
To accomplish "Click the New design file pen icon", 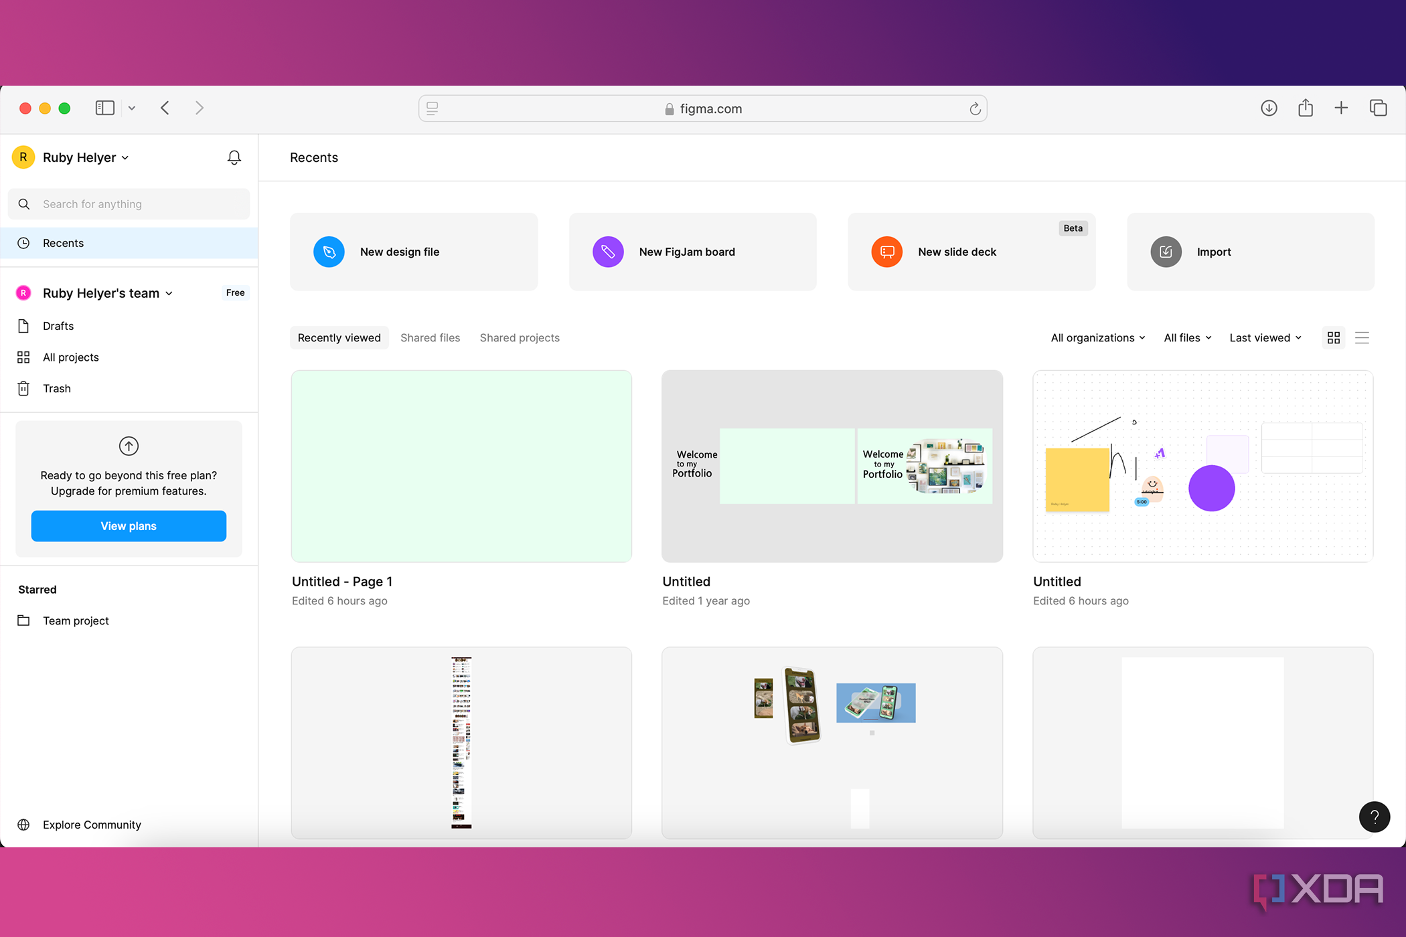I will pyautogui.click(x=329, y=252).
